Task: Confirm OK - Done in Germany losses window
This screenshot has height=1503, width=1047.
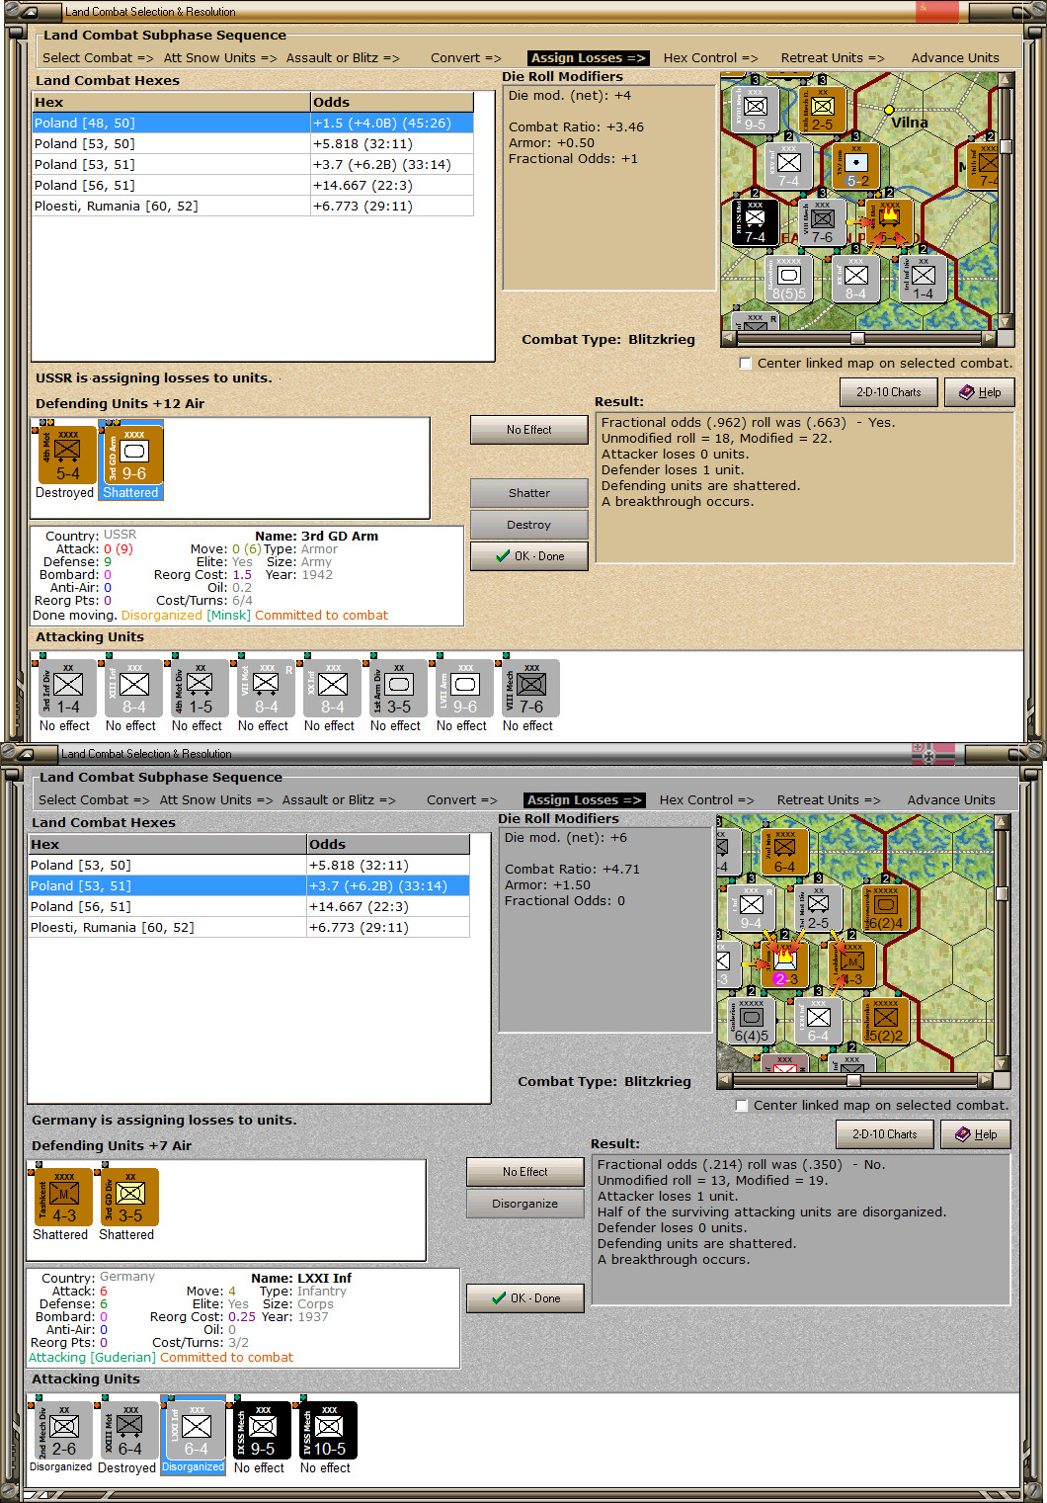Action: pyautogui.click(x=525, y=1298)
